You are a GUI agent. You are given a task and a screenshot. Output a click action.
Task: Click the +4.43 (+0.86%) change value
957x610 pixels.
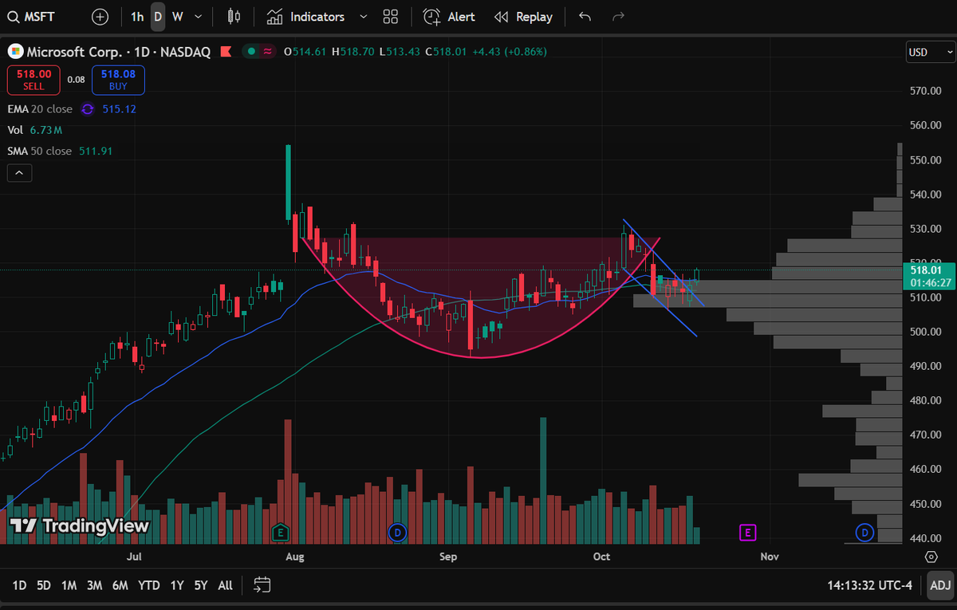click(510, 52)
